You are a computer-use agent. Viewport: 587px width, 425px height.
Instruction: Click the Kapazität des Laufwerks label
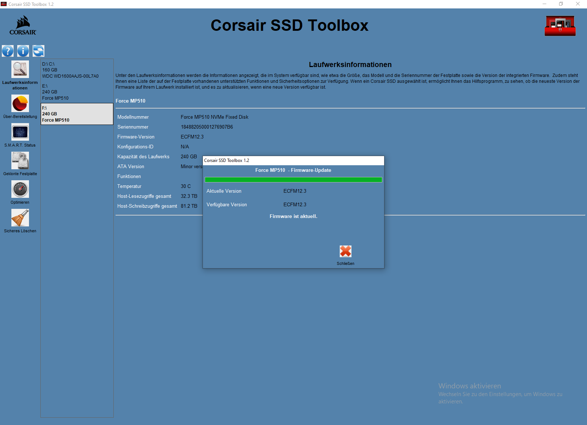coord(143,157)
